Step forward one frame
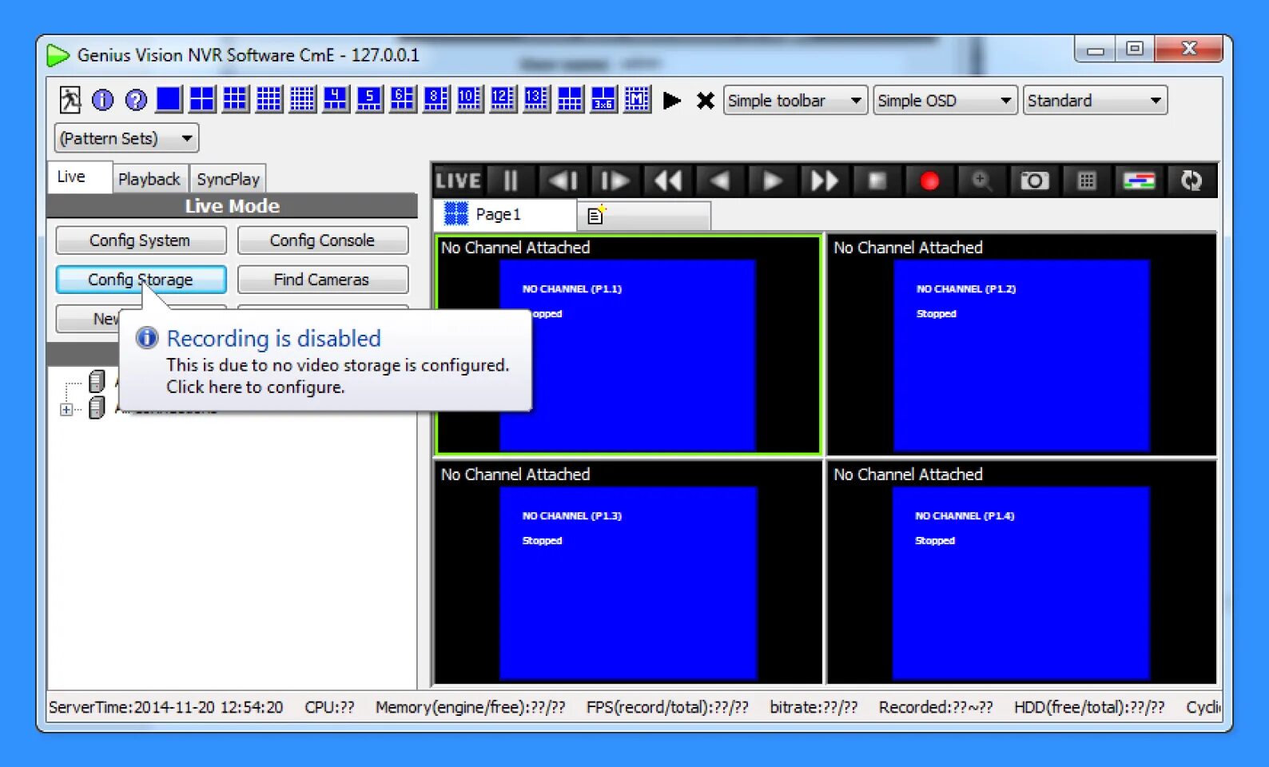 pyautogui.click(x=615, y=181)
